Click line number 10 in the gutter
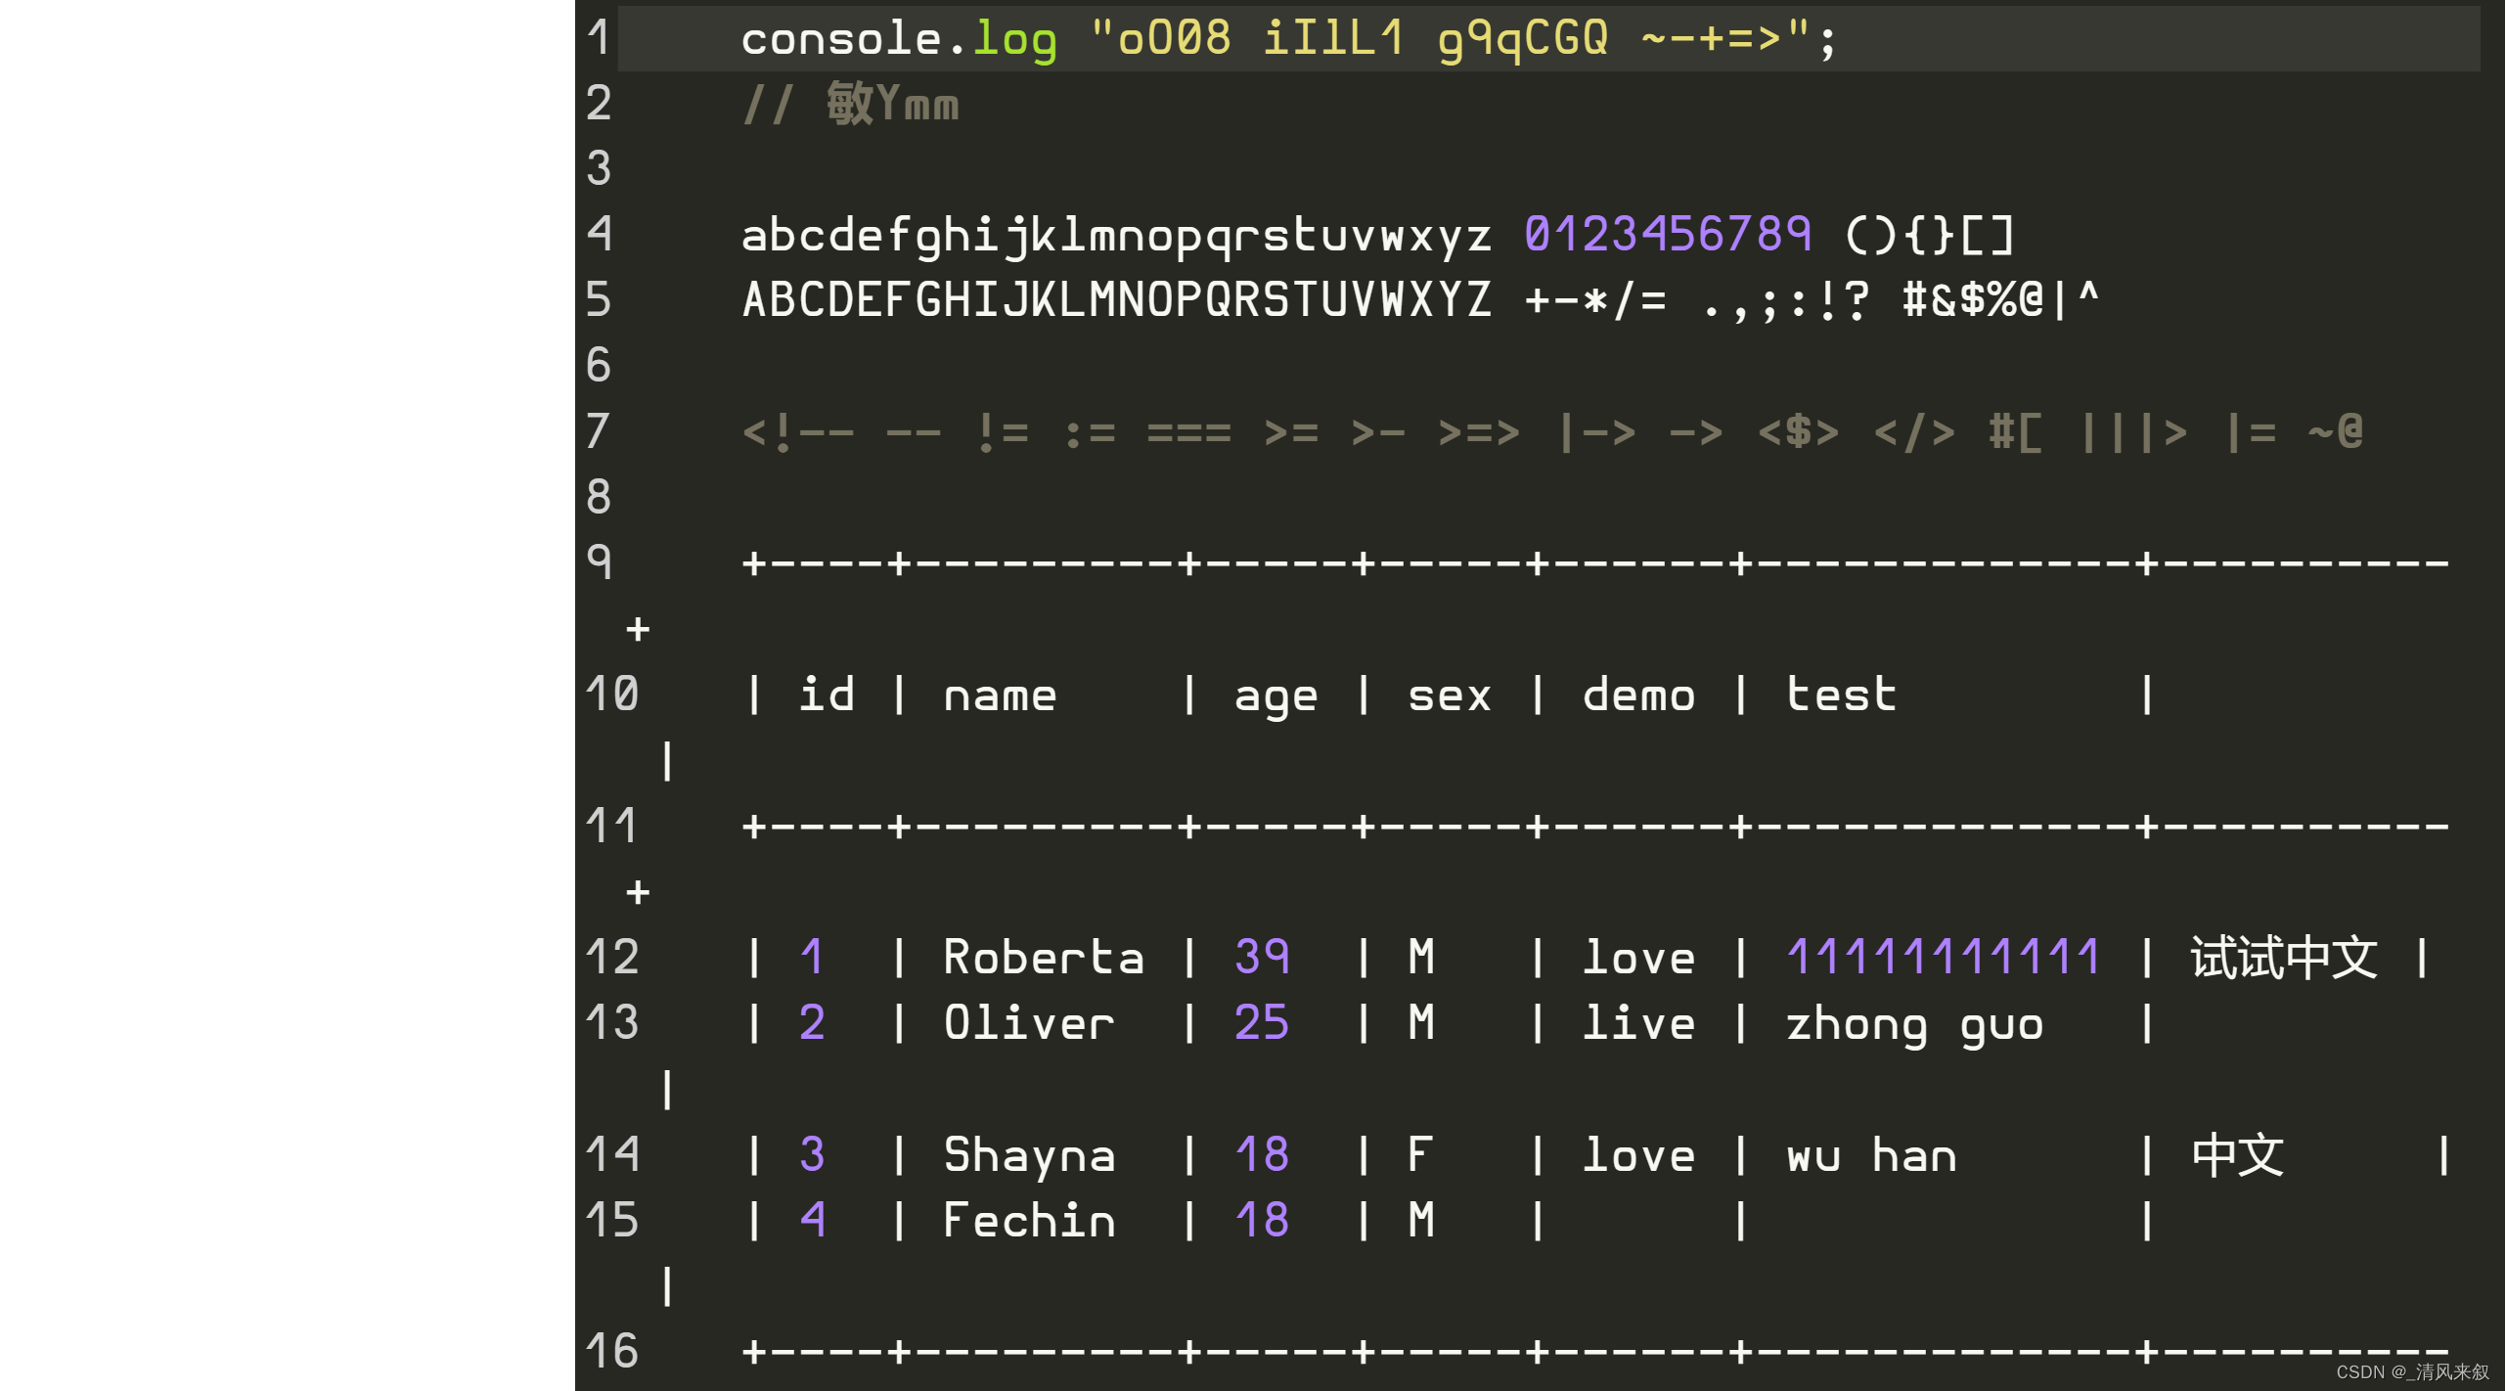This screenshot has width=2506, height=1391. [x=612, y=695]
